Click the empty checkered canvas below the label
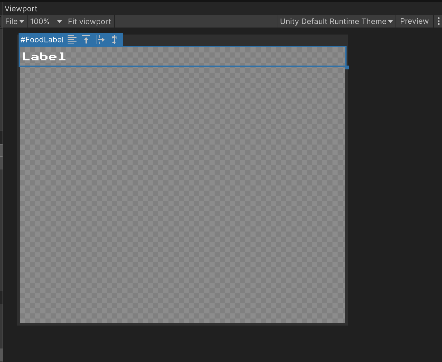This screenshot has width=442, height=362. coord(183,192)
